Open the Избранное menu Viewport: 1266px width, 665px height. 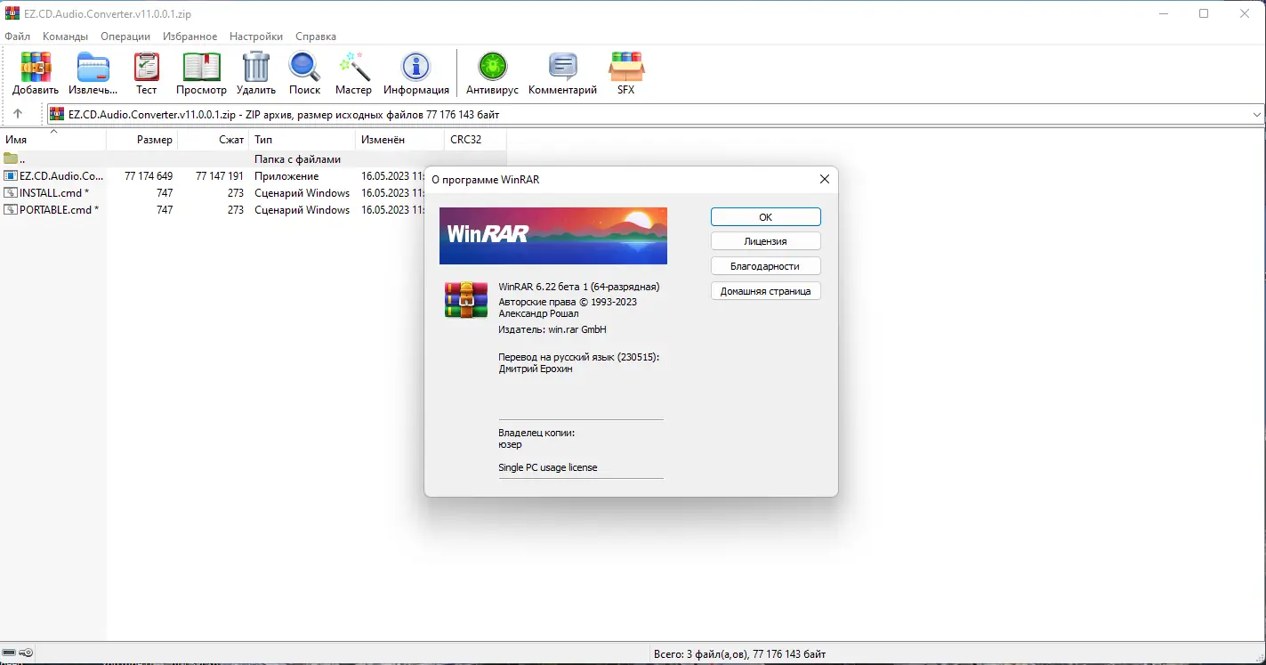point(190,36)
